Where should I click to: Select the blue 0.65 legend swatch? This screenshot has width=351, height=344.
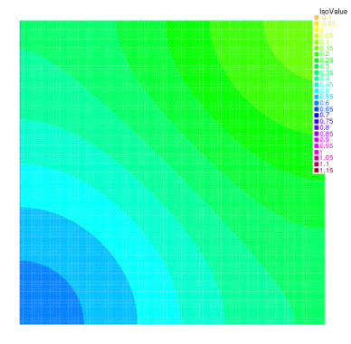[316, 109]
